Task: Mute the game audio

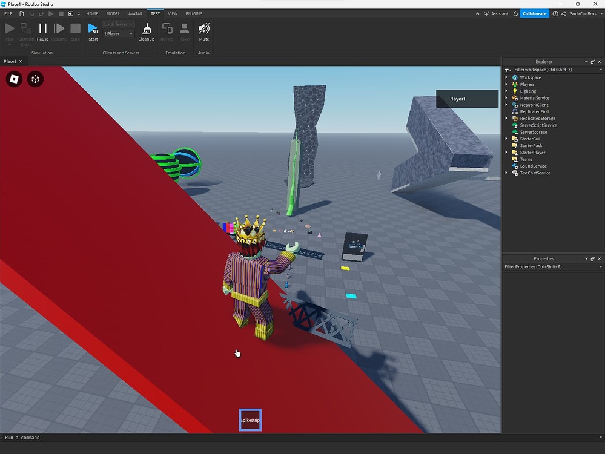Action: [x=203, y=29]
